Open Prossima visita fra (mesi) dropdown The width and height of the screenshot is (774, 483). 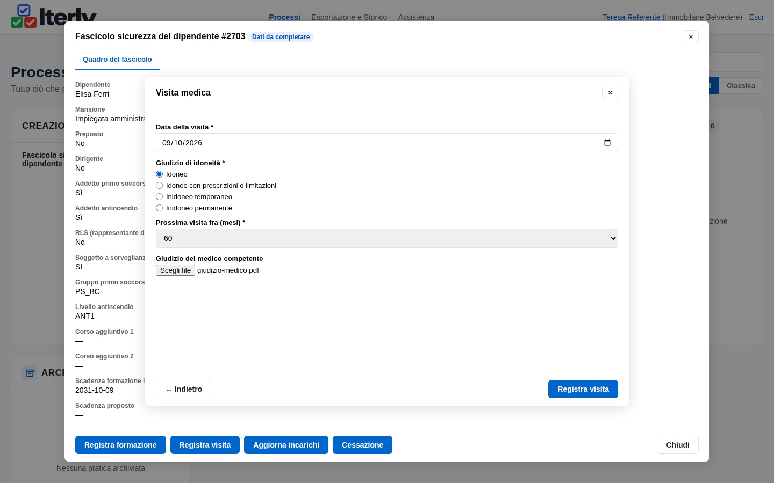coord(387,238)
